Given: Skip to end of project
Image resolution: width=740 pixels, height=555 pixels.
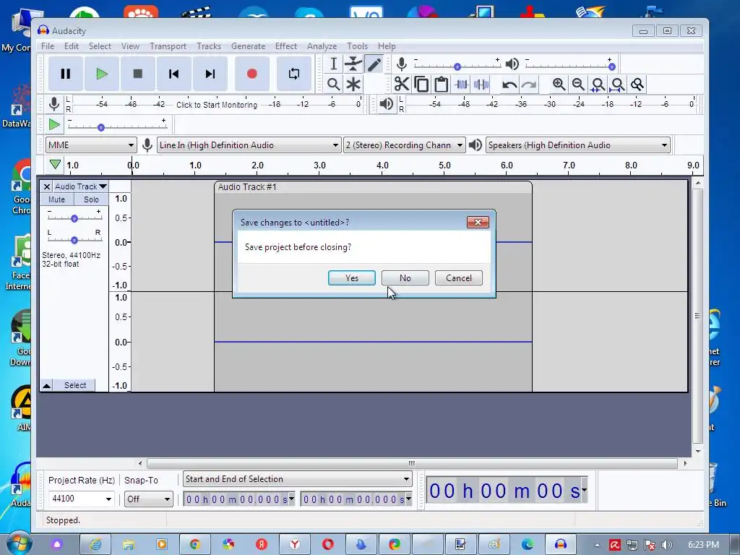Looking at the screenshot, I should (x=210, y=74).
